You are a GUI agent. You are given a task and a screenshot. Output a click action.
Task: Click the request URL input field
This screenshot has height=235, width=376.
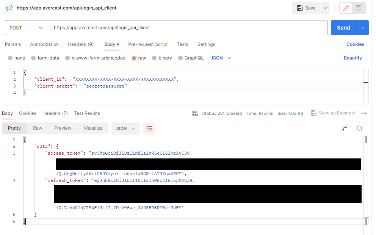pyautogui.click(x=189, y=28)
